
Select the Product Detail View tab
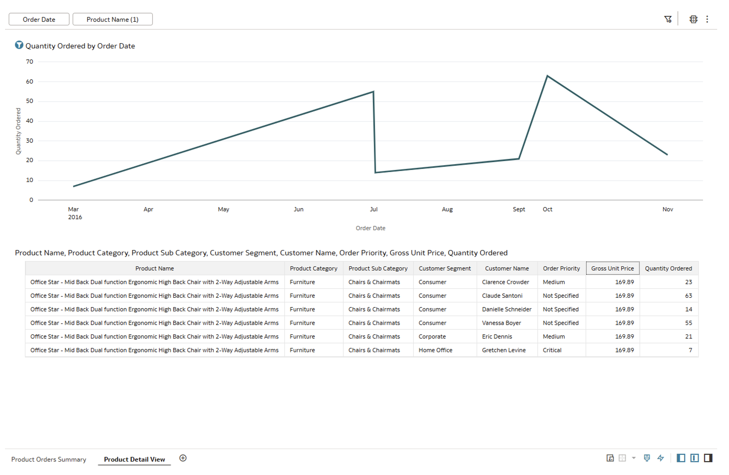134,459
